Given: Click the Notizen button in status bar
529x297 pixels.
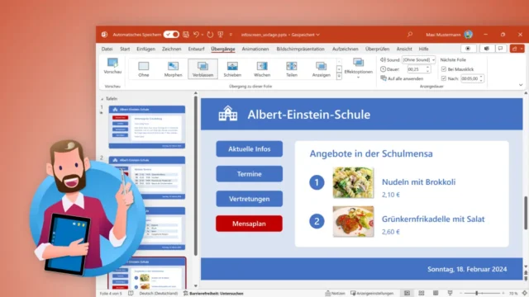Looking at the screenshot, I should click(335, 294).
